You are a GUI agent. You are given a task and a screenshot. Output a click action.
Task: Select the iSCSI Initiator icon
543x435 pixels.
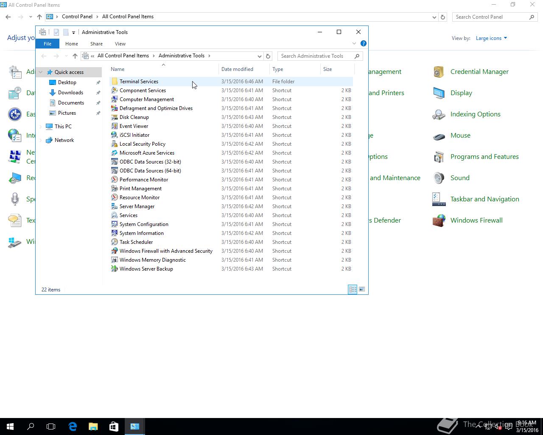click(x=114, y=135)
